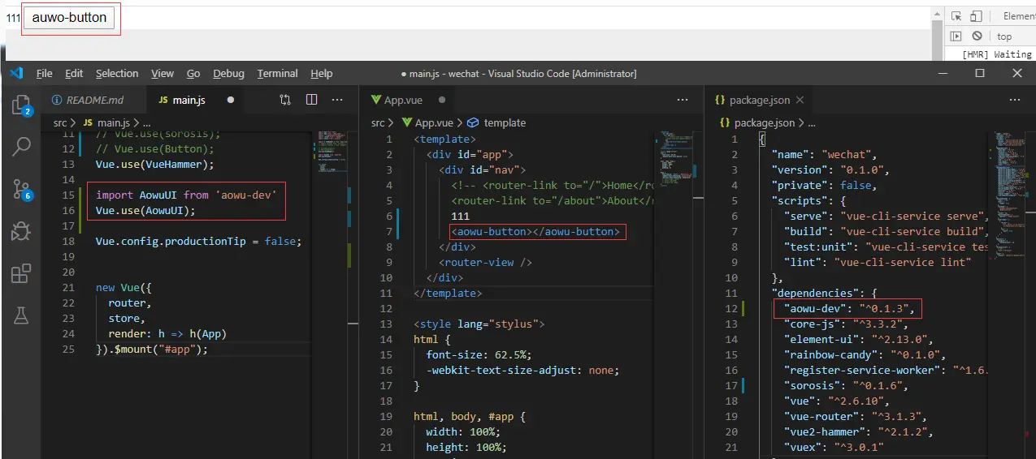Open the Debug menu

(229, 73)
